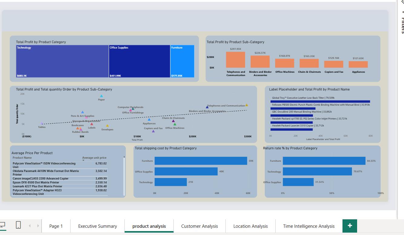Click the Envelopes scatter marker
The image size is (404, 235).
(107, 125)
